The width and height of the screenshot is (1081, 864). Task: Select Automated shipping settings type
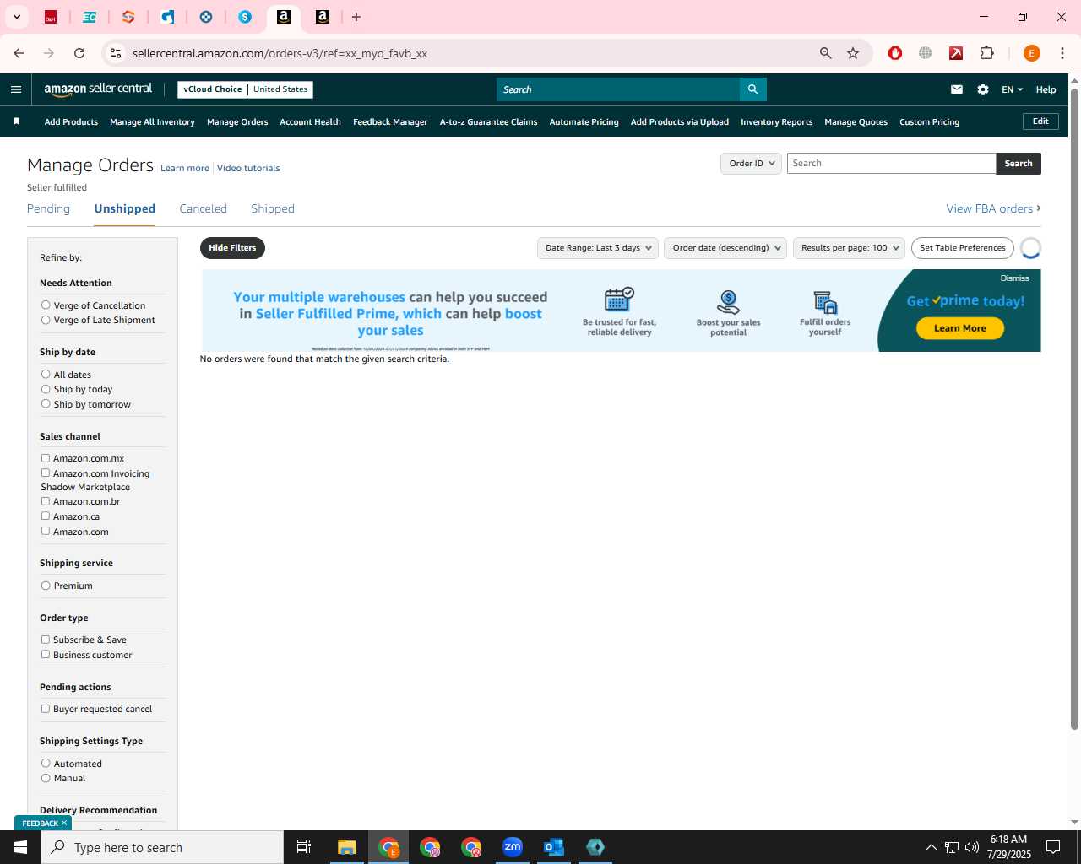46,764
